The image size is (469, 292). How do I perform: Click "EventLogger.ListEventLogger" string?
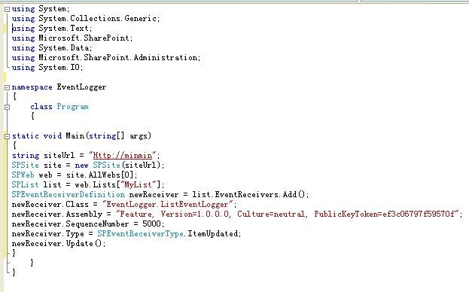tap(167, 204)
